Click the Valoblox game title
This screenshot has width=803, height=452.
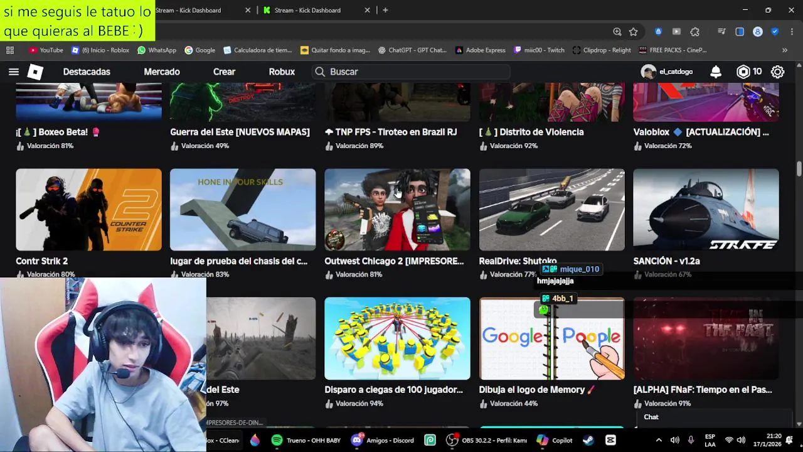pyautogui.click(x=701, y=132)
